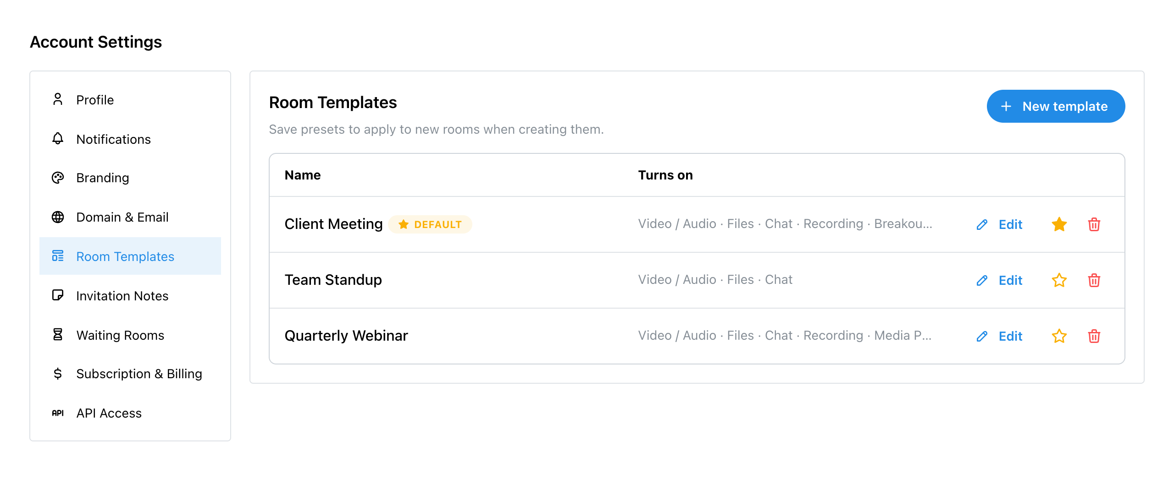
Task: Click the Branding palette icon
Action: [58, 178]
